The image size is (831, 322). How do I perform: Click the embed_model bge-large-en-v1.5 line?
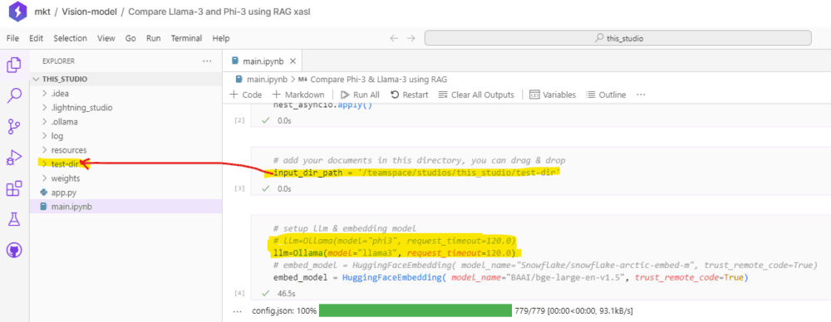point(509,277)
